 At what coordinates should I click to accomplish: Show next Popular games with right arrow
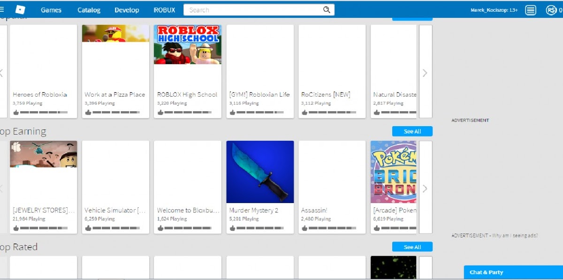click(425, 73)
